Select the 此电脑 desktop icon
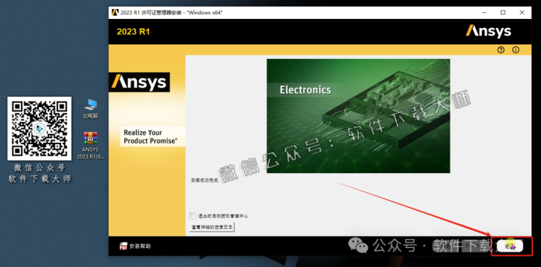Viewport: 541px width, 267px height. coord(90,108)
